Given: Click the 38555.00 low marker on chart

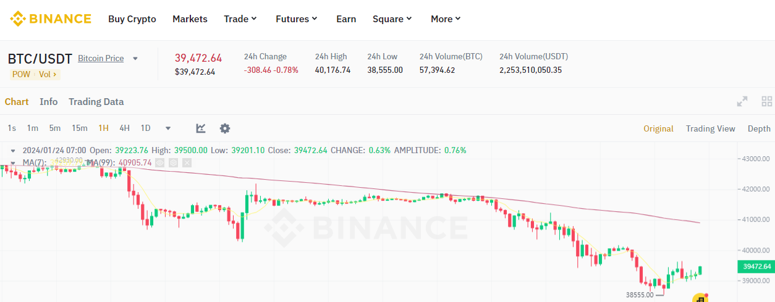Looking at the screenshot, I should click(x=638, y=295).
